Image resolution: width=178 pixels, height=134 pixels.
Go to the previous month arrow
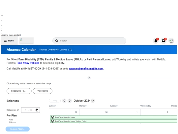click(x=64, y=101)
